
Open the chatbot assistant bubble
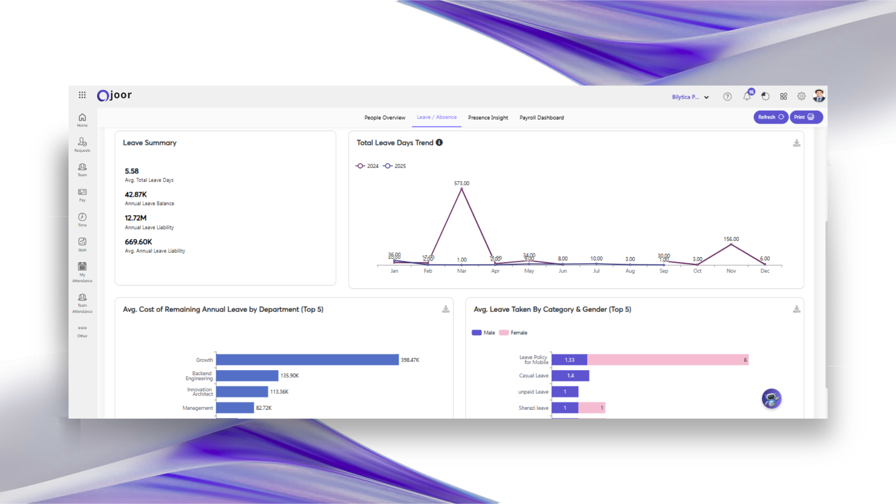point(771,399)
